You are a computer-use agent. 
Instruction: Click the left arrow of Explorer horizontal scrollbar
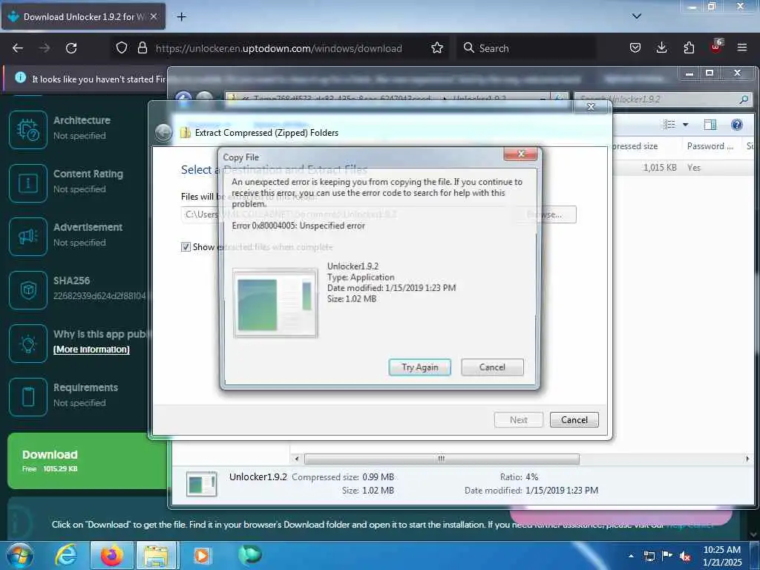coord(297,459)
